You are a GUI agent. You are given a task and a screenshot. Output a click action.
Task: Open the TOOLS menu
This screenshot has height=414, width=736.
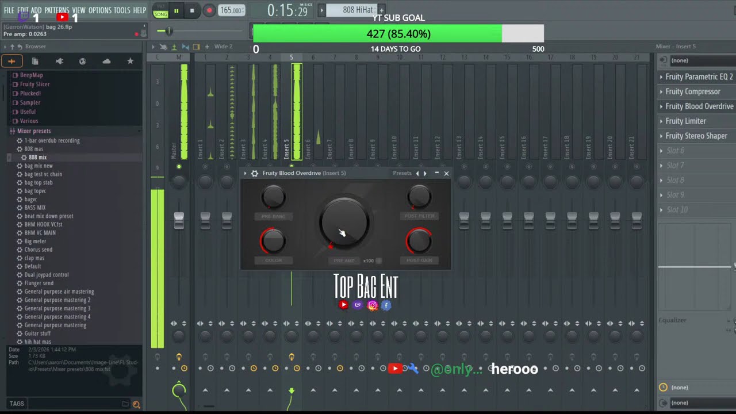[x=122, y=10]
